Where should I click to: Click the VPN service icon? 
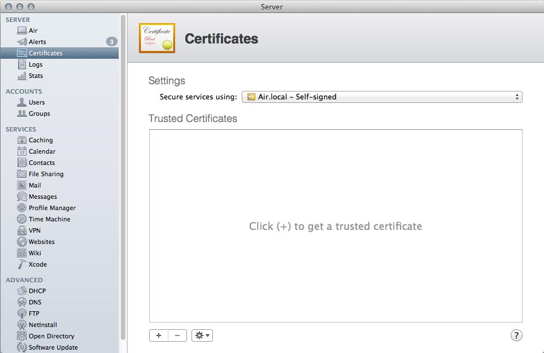pos(22,230)
